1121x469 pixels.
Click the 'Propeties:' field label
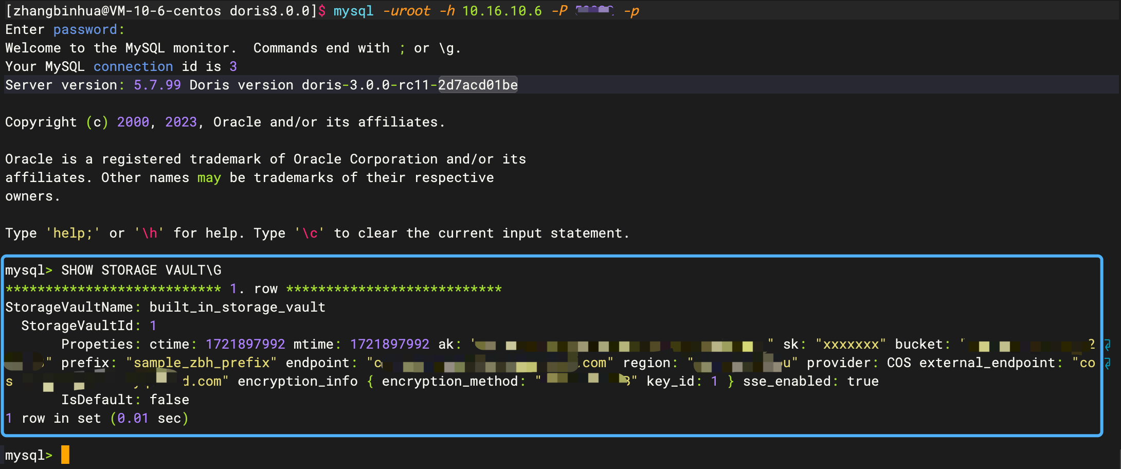(101, 344)
